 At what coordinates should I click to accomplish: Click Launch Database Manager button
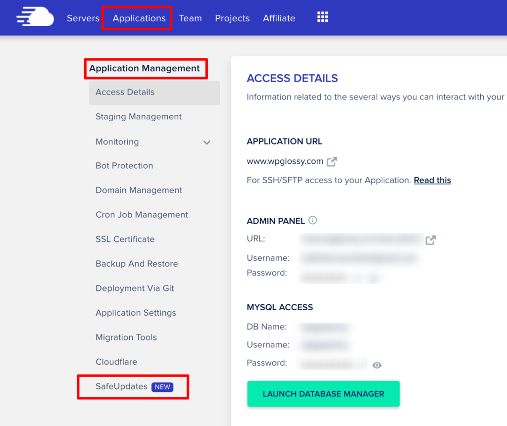pos(323,394)
